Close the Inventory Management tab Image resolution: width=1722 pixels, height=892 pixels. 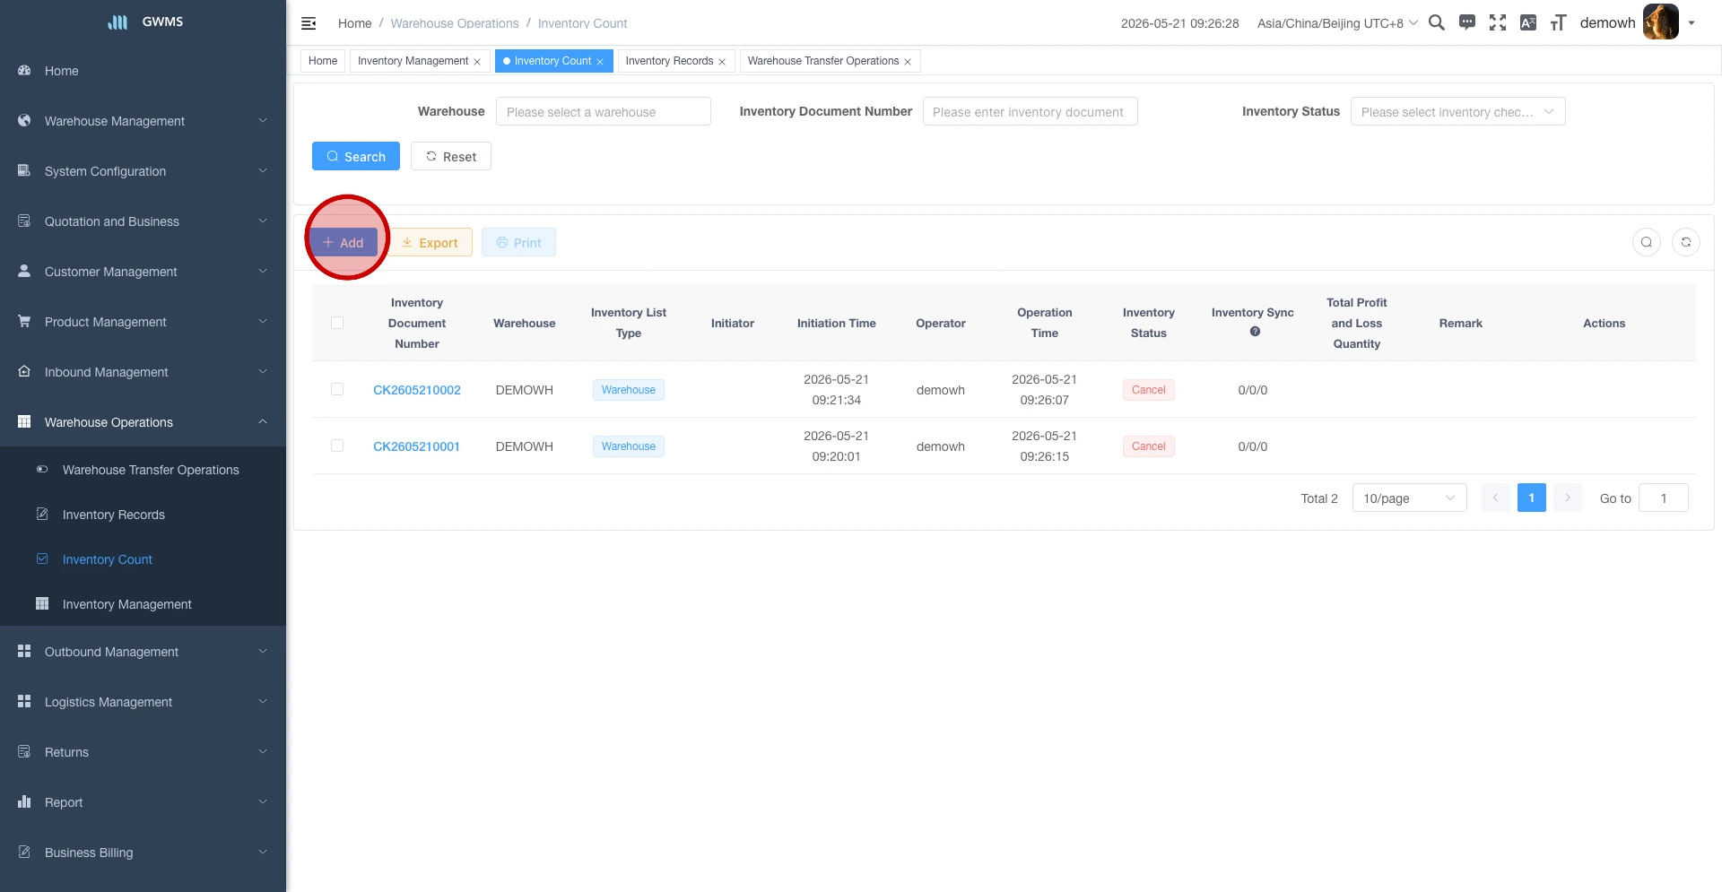[477, 62]
